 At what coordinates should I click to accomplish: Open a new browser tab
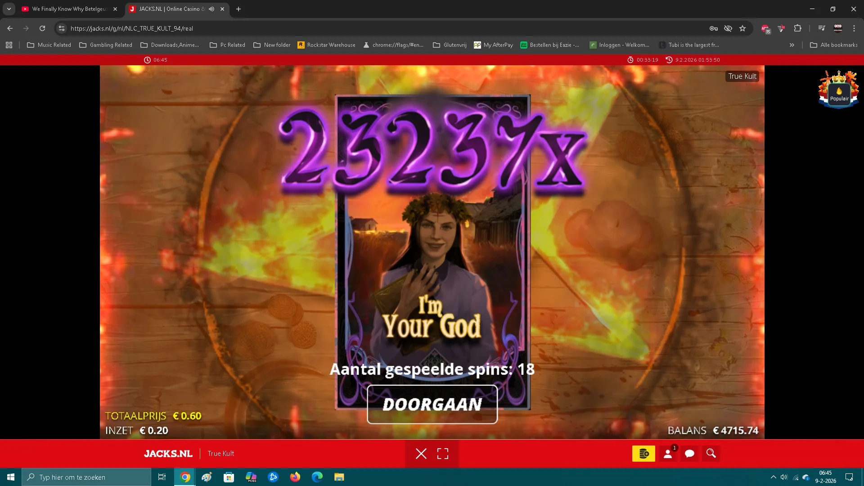[238, 9]
